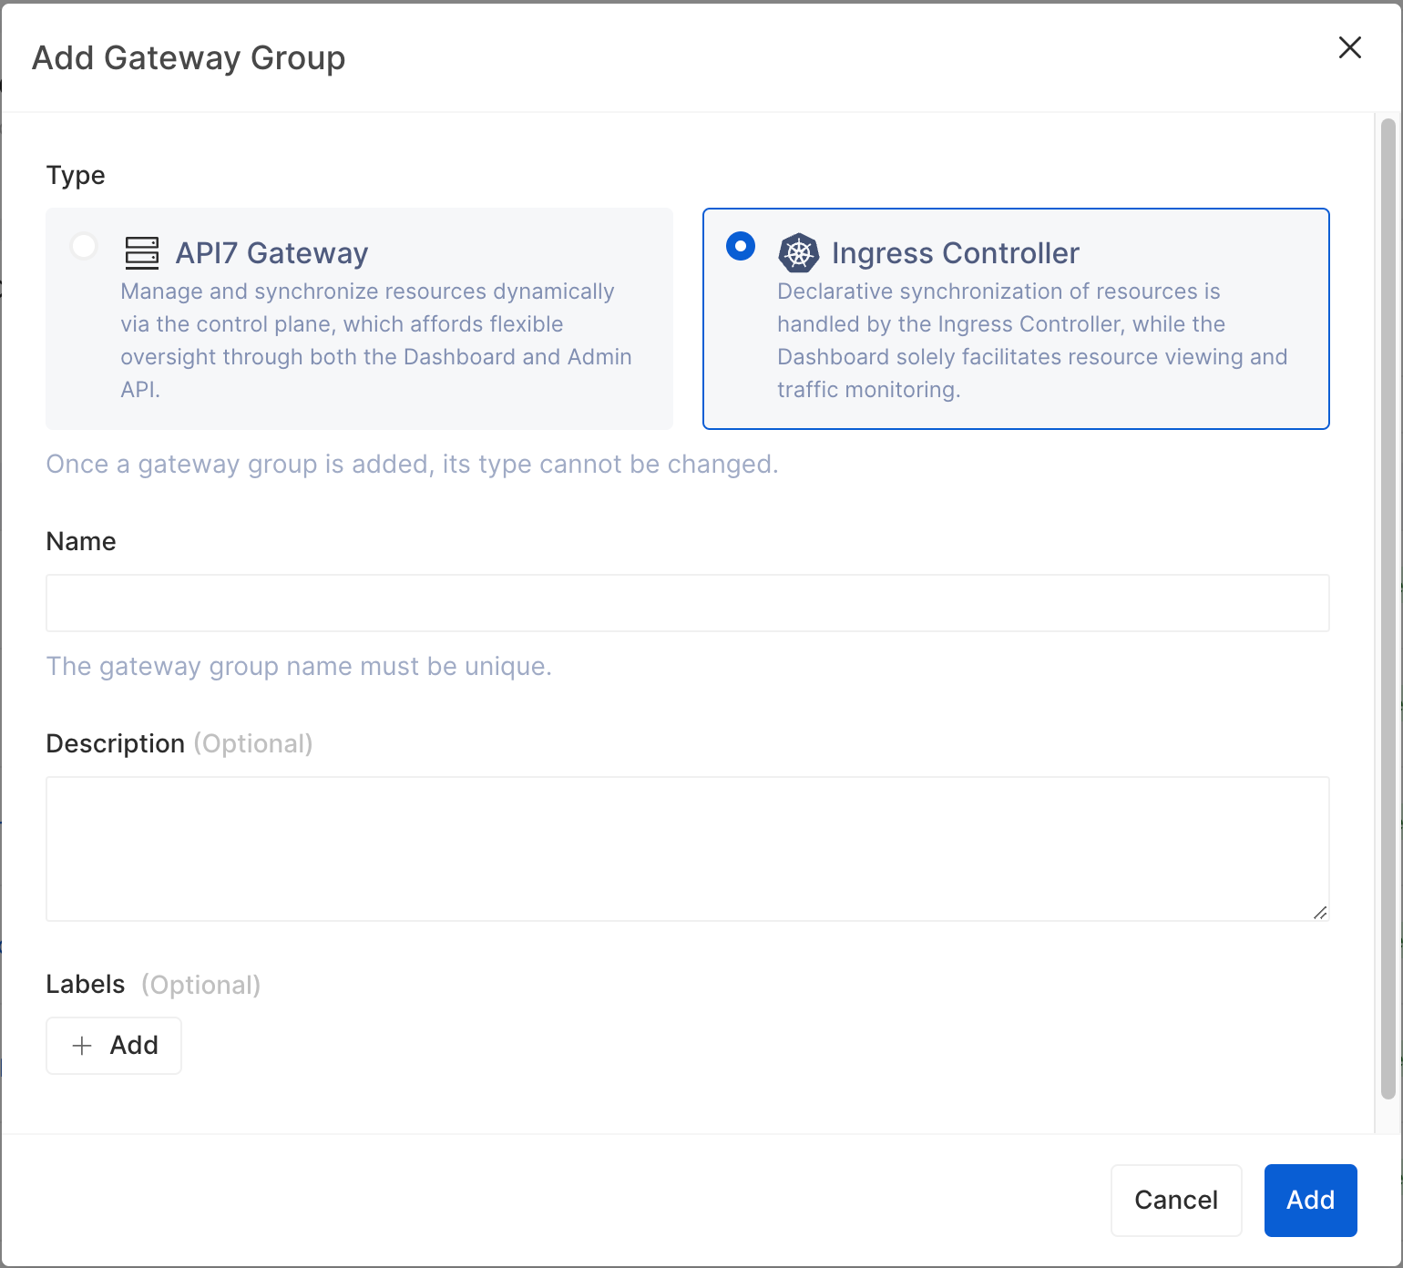The width and height of the screenshot is (1403, 1268).
Task: Click the Description resize handle
Action: coord(1320,912)
